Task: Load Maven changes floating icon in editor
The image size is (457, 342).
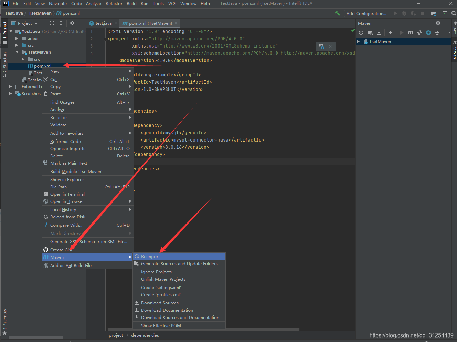Action: click(x=321, y=46)
